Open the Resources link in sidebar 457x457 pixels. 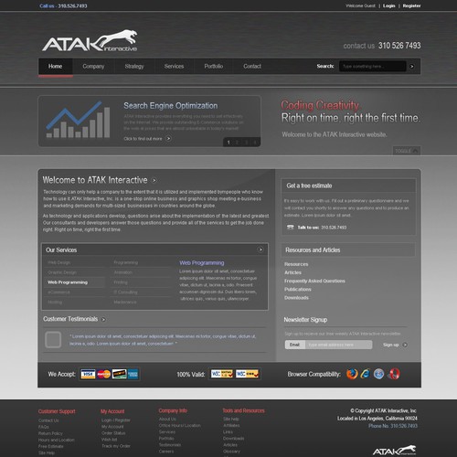click(x=296, y=264)
